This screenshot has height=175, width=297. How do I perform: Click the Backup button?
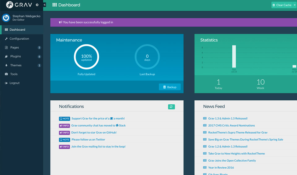click(x=170, y=87)
